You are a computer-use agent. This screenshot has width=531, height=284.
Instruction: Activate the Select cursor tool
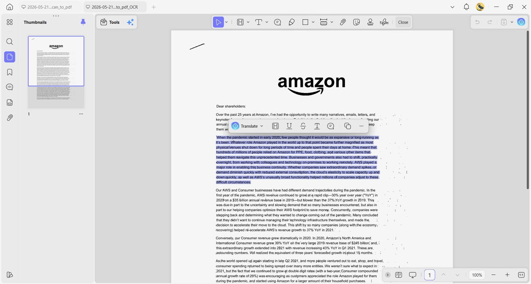[219, 22]
